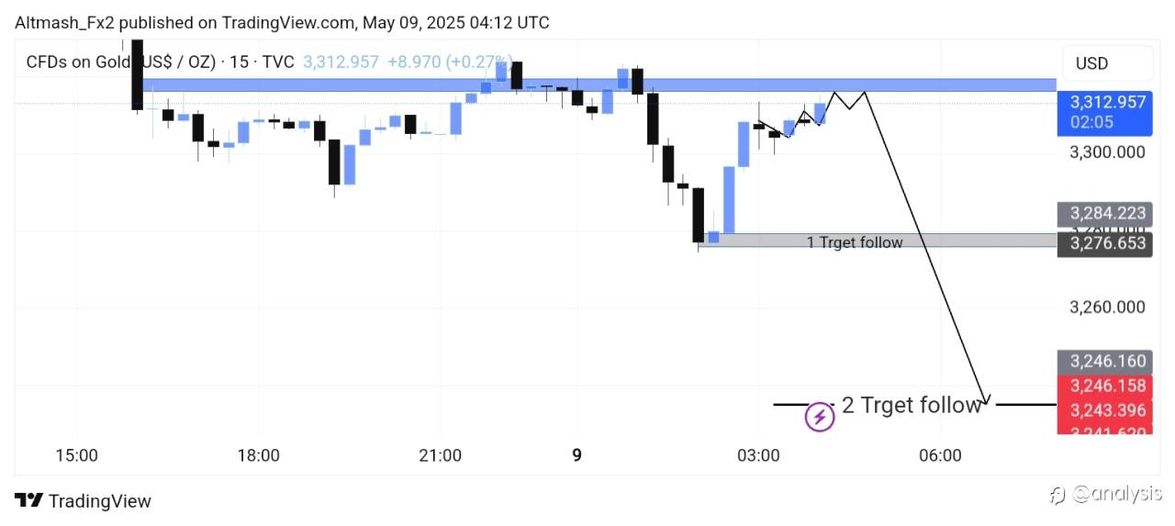Click the purple lightning bolt icon
The height and width of the screenshot is (526, 1175).
[x=819, y=418]
